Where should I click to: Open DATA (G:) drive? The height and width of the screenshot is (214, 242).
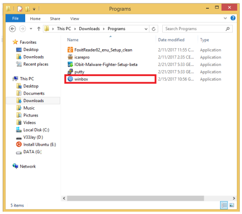tap(29, 152)
